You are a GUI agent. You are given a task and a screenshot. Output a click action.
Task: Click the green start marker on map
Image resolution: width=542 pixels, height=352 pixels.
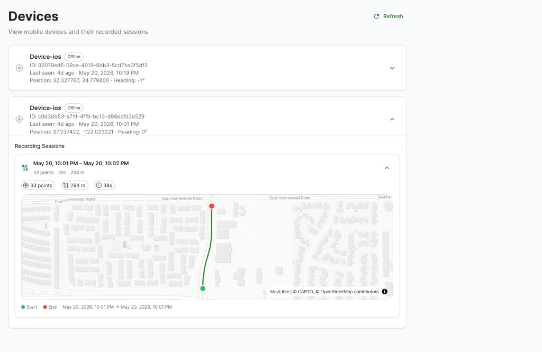pos(203,288)
